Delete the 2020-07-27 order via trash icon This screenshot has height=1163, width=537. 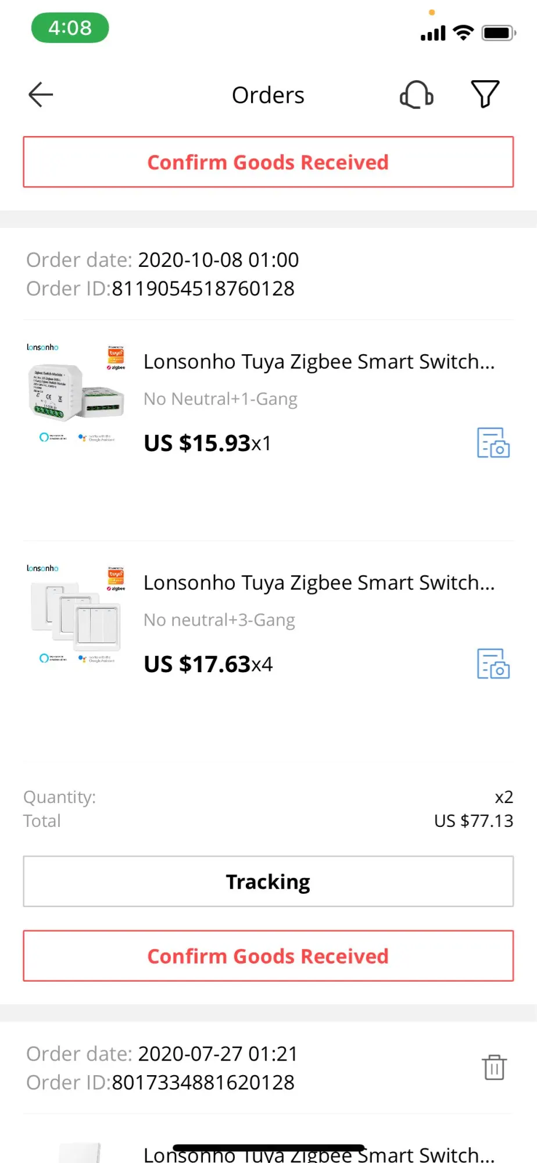coord(494,1067)
